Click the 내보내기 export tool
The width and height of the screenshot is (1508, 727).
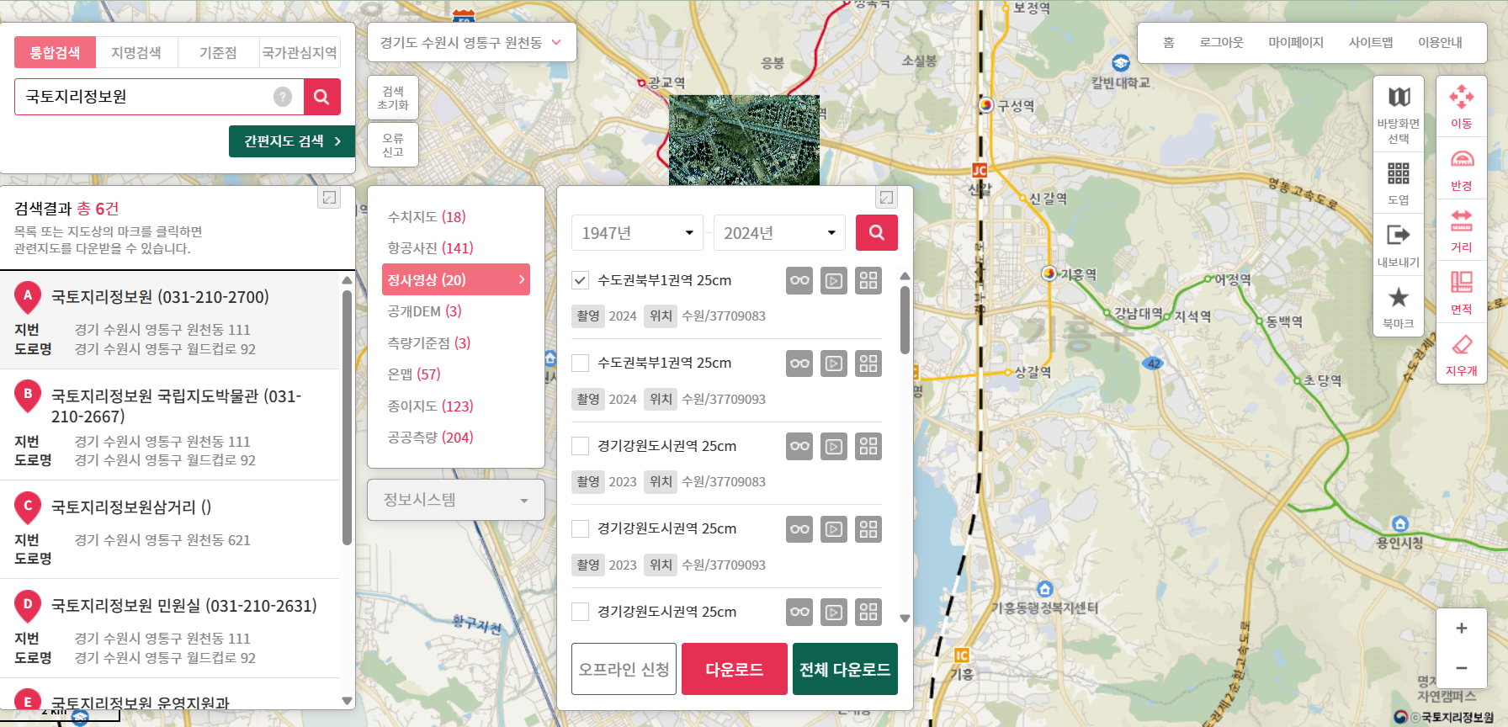[1399, 245]
